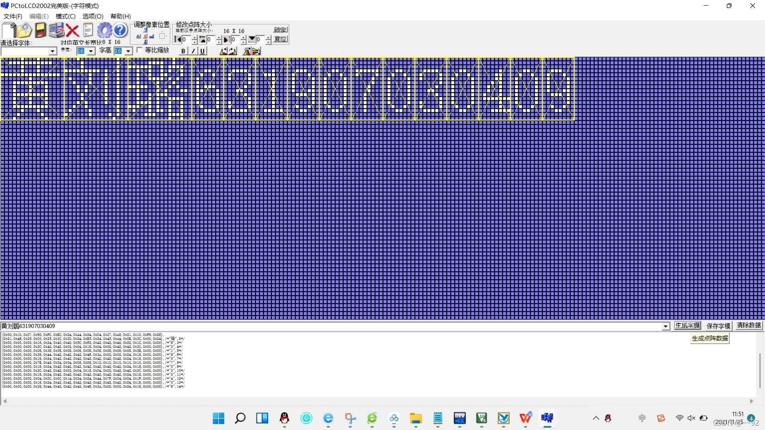
Task: Toggle Underline font style
Action: point(202,51)
